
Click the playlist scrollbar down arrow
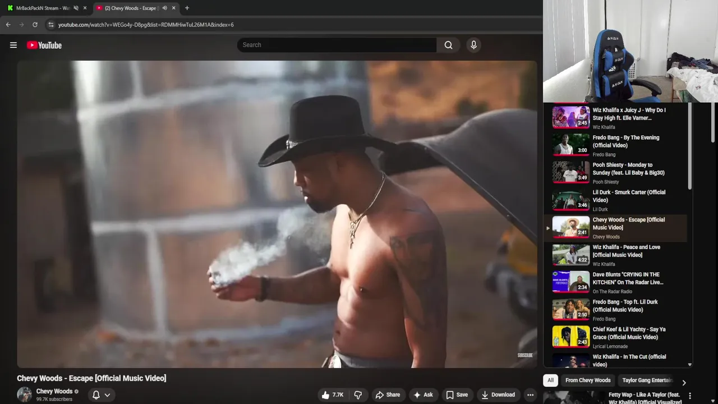coord(689,365)
